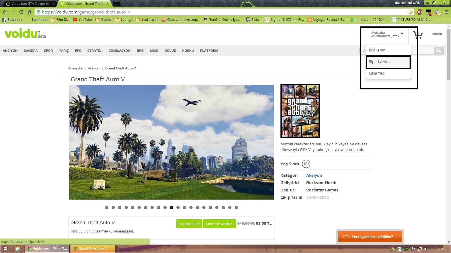
Task: Click the volume speaker tray icon
Action: [x=426, y=249]
